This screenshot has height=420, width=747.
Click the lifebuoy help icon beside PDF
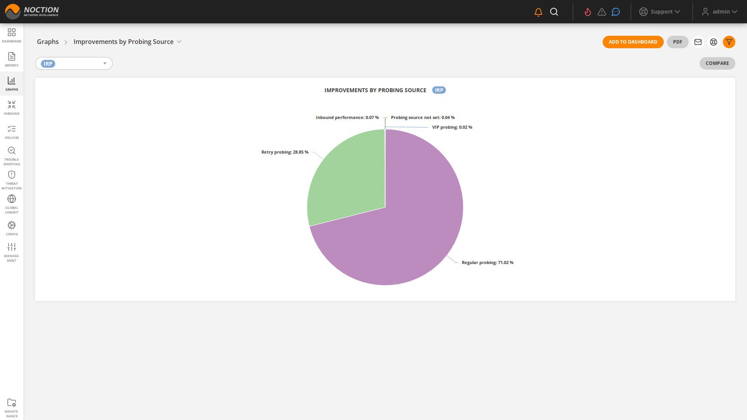pyautogui.click(x=714, y=42)
